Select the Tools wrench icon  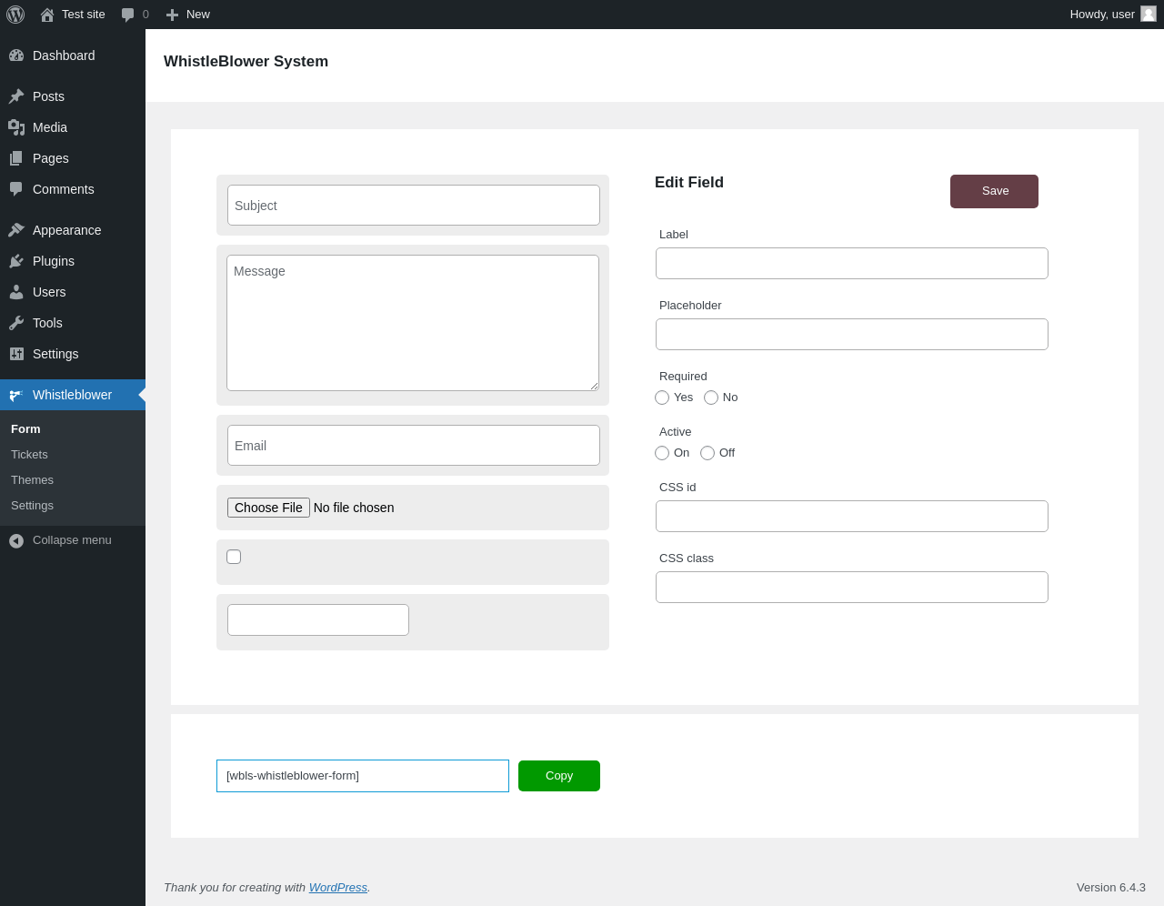[x=16, y=323]
